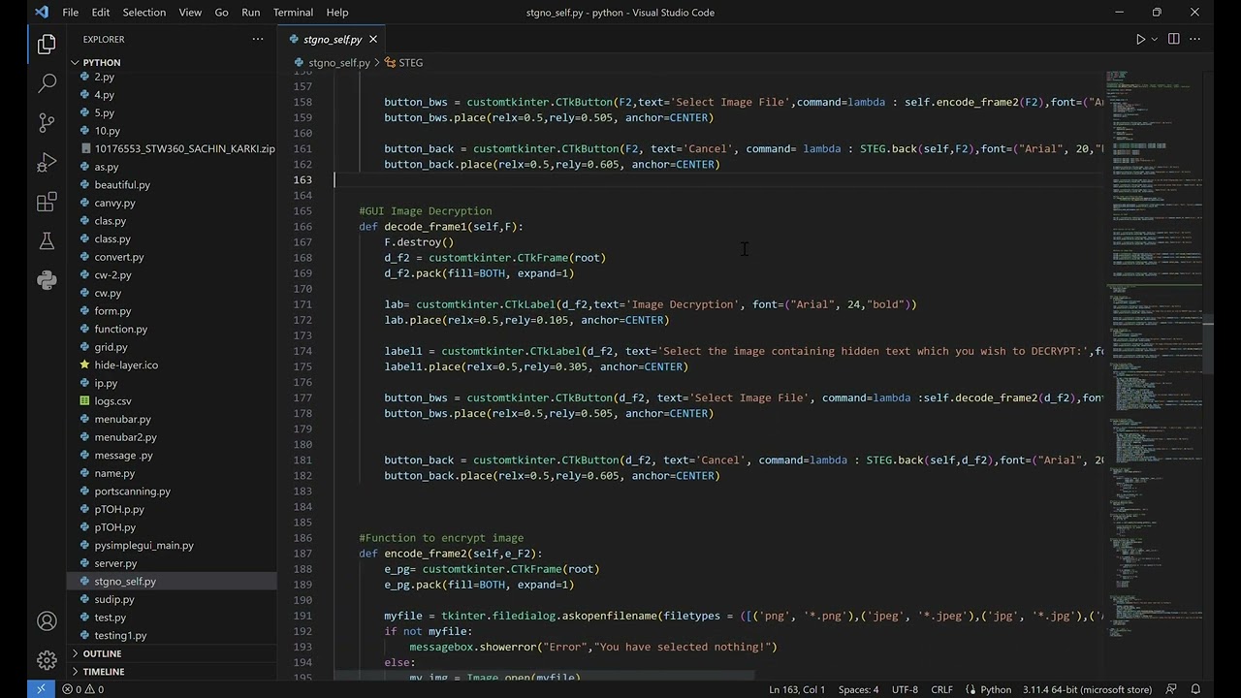Open the Search view in activity bar
Screen dimensions: 1241x698
(x=47, y=83)
